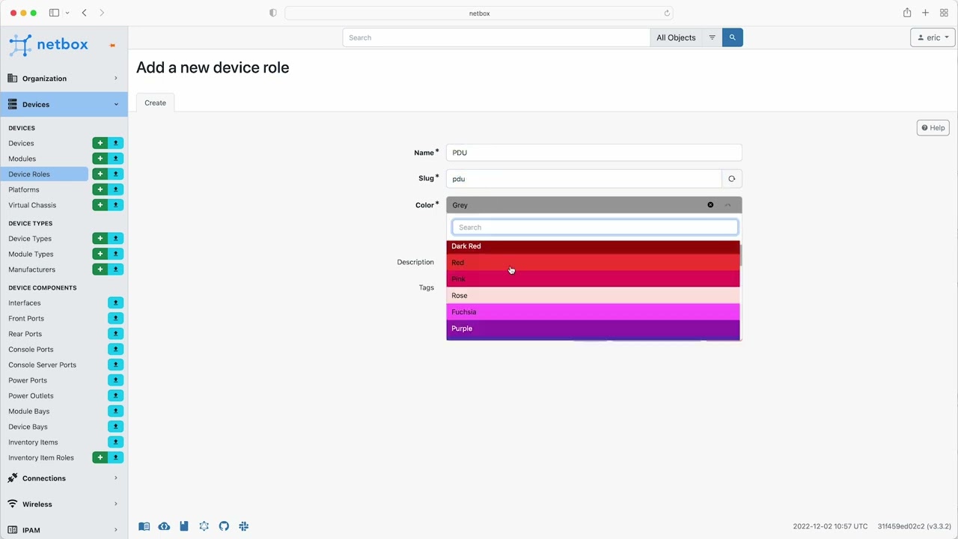958x539 pixels.
Task: Open Device Roles in the sidebar
Action: tap(29, 174)
